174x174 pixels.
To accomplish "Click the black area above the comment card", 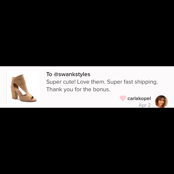I will (x=87, y=33).
